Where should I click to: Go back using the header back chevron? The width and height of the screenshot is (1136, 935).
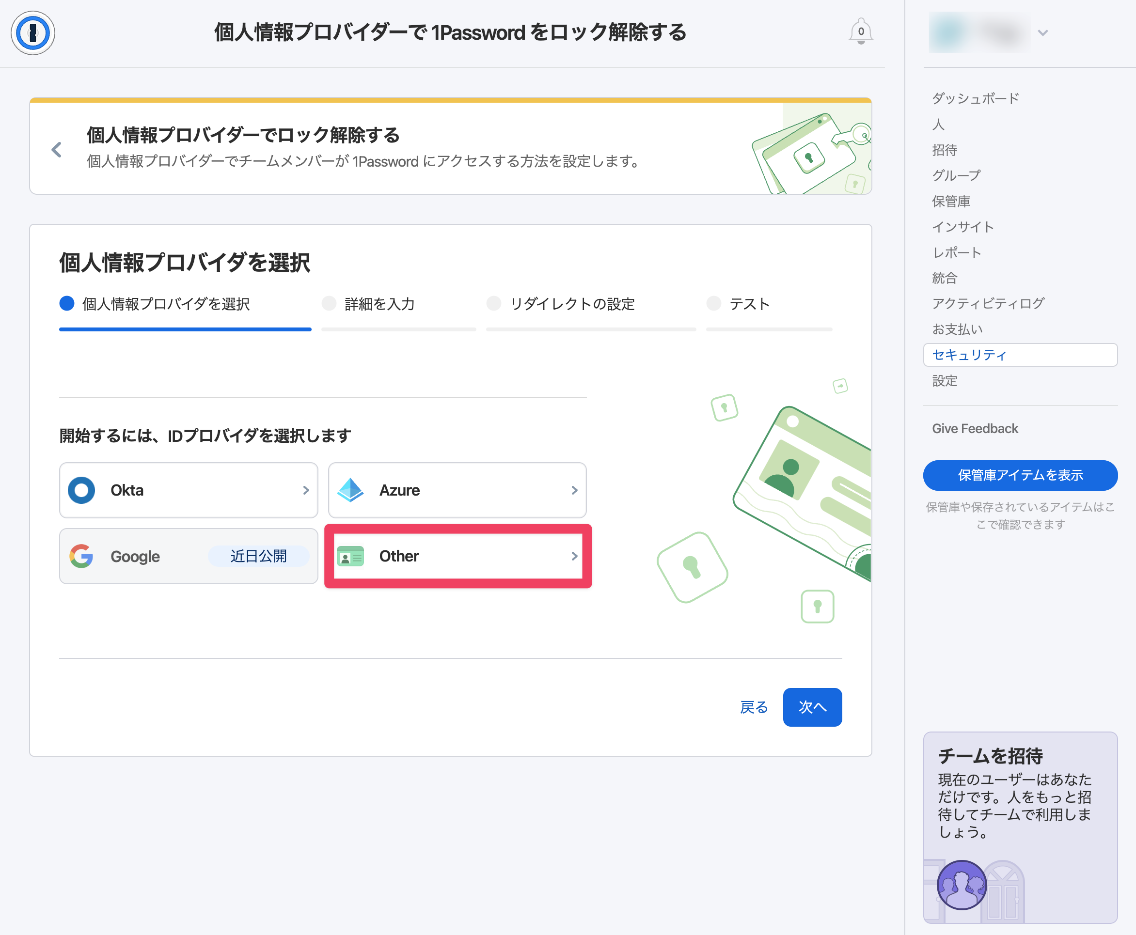(56, 149)
